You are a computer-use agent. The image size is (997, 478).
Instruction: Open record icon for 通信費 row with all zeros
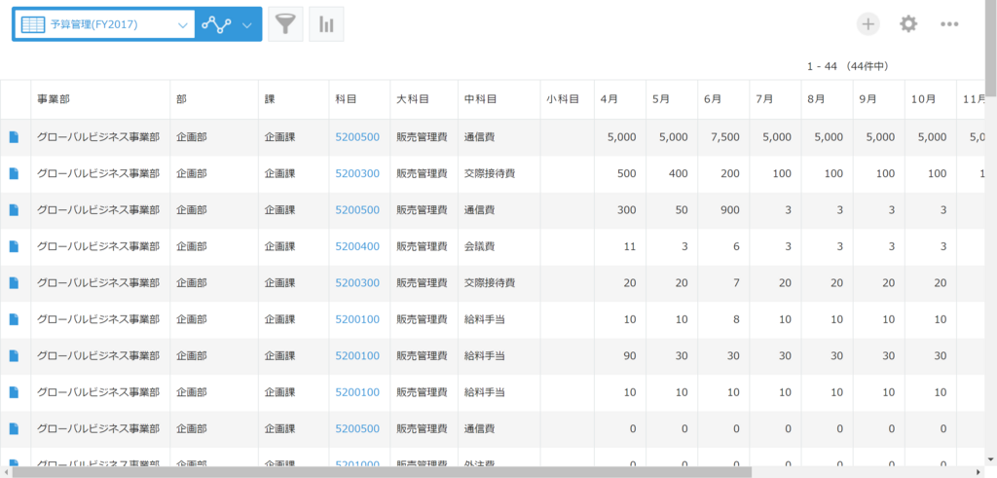(x=14, y=429)
